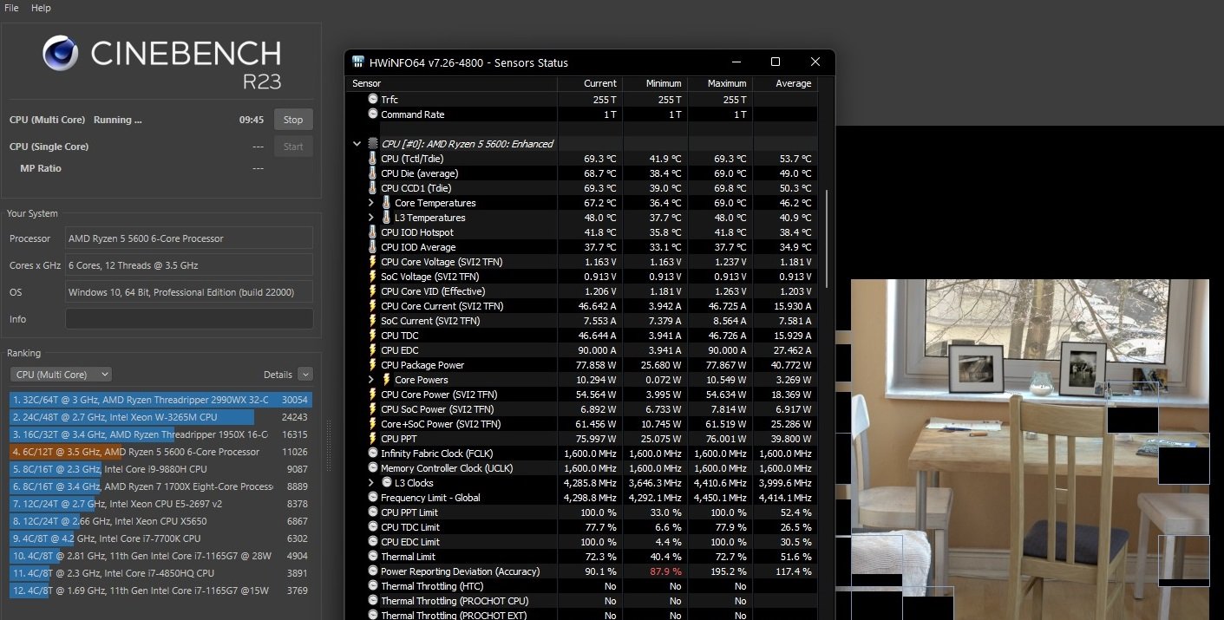Select the Intel Core i9-9880H ranking row
This screenshot has height=620, width=1224.
[x=160, y=469]
